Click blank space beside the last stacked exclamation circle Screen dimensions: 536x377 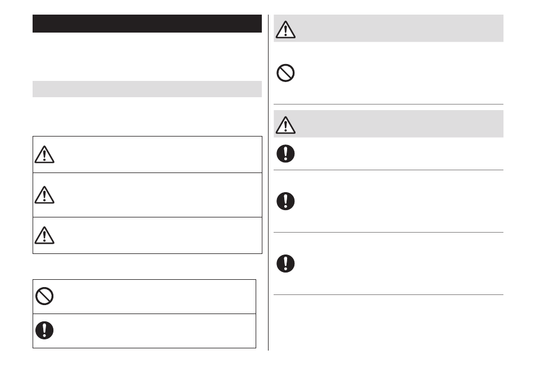coord(400,264)
